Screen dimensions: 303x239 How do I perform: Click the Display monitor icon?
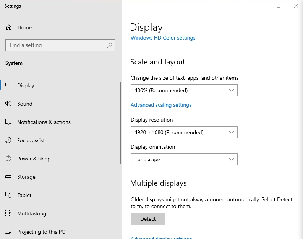pos(9,85)
